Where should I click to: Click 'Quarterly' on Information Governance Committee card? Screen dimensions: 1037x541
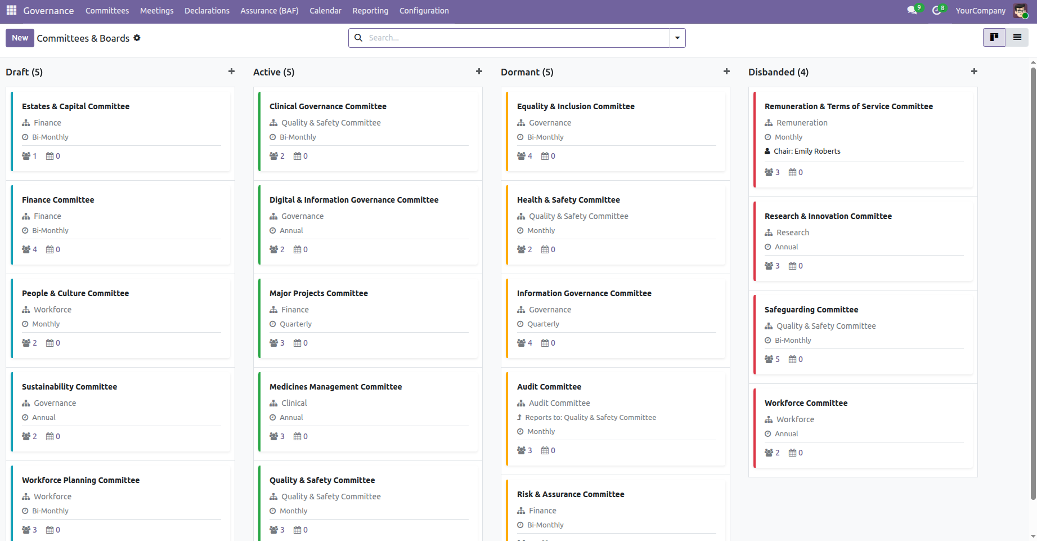tap(543, 324)
